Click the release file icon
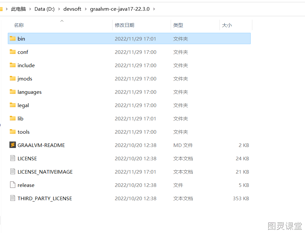The image size is (305, 233). point(13,185)
